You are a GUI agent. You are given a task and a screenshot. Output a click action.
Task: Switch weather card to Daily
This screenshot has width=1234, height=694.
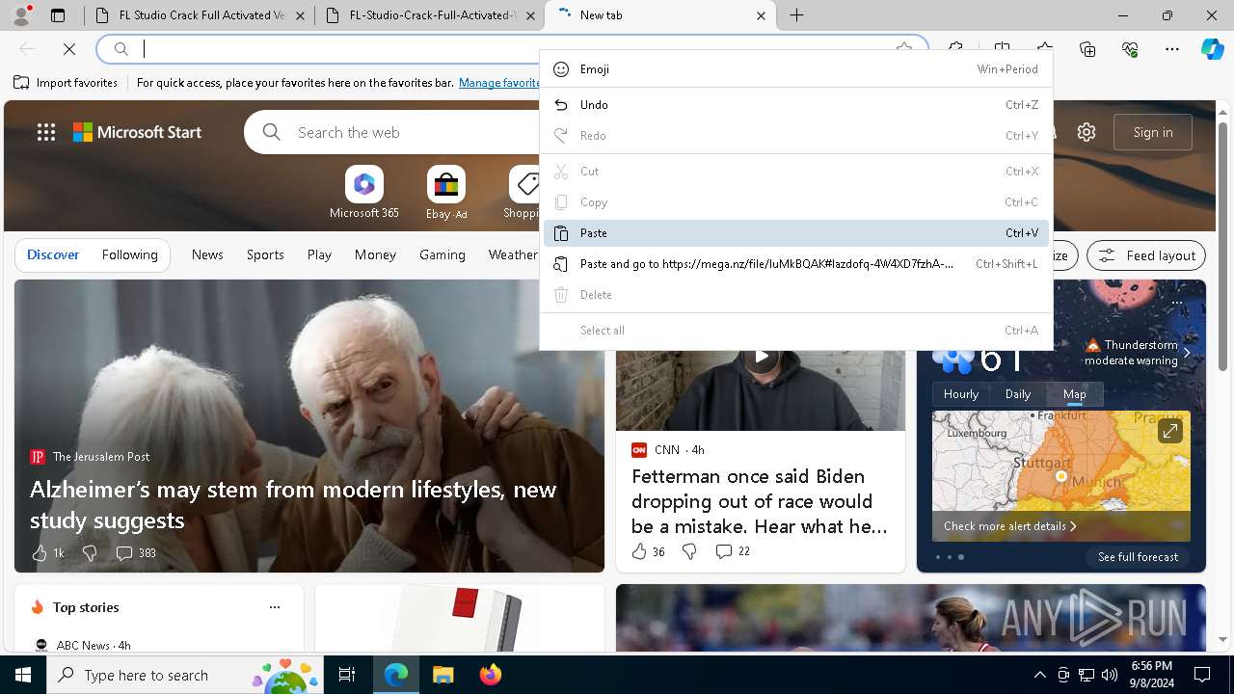tap(1018, 394)
